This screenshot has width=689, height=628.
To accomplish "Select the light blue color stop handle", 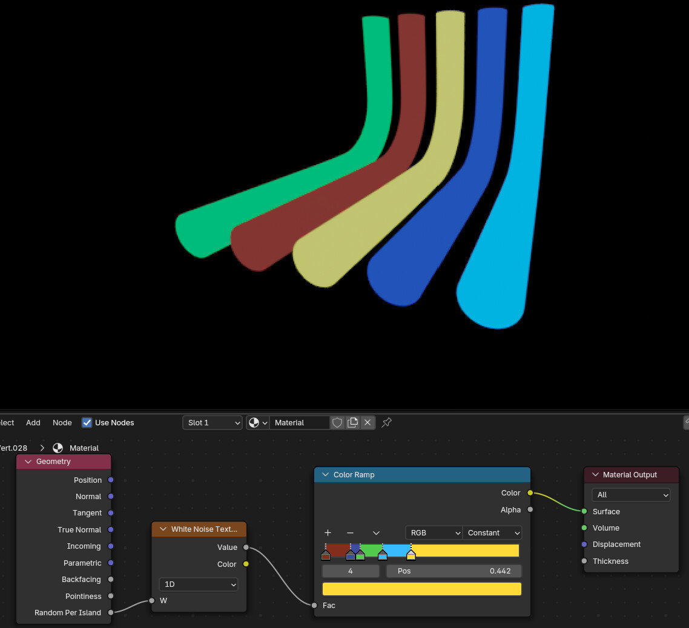I will [x=383, y=555].
